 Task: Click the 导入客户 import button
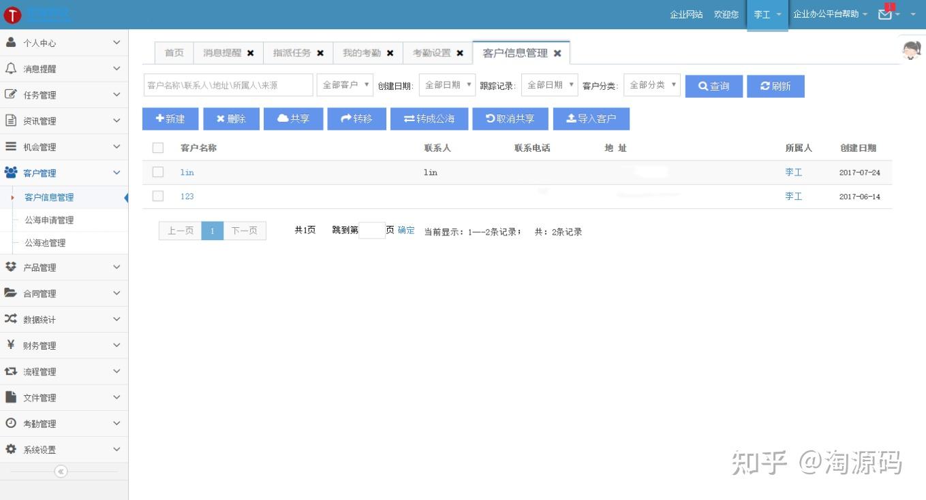pos(591,118)
